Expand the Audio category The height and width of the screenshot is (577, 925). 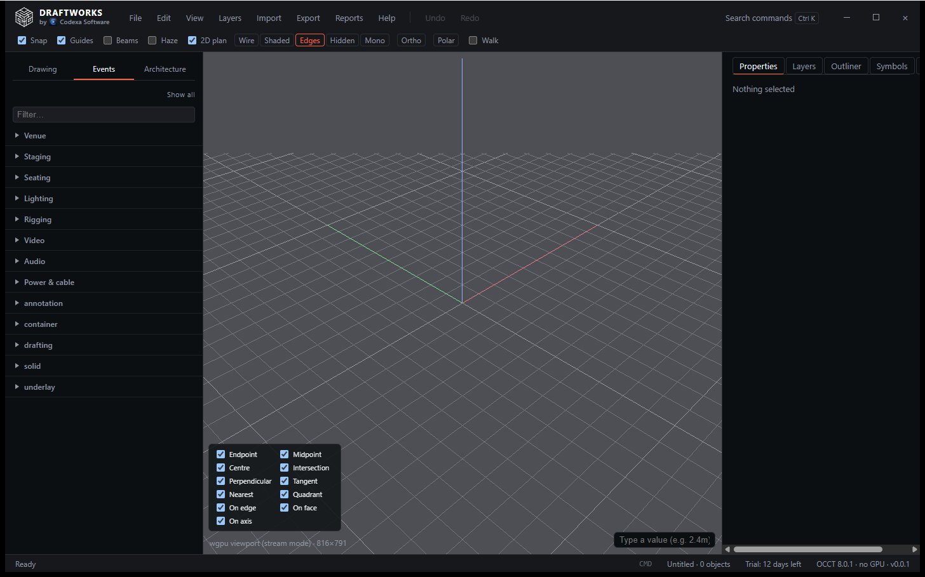point(104,261)
